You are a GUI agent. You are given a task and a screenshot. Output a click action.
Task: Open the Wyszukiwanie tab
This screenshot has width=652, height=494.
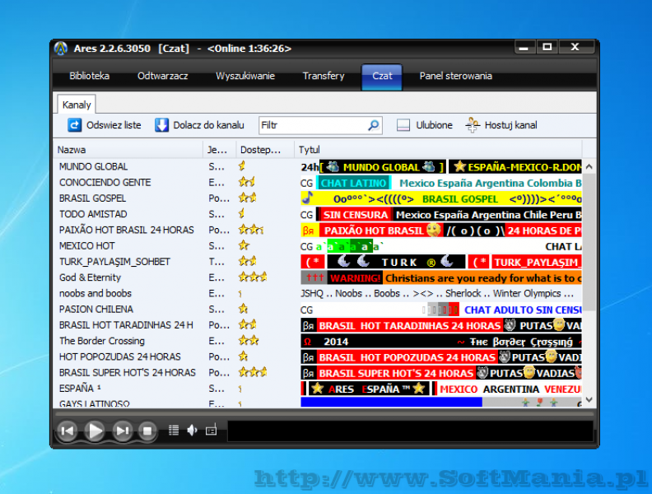[245, 76]
